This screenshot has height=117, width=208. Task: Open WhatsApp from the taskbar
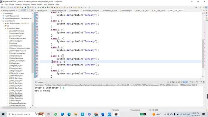(56, 114)
